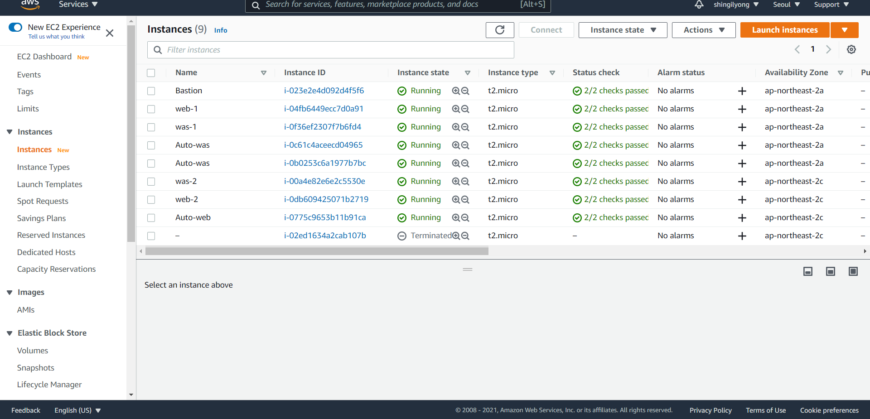Go to Spot Requests page
The image size is (870, 419).
43,201
